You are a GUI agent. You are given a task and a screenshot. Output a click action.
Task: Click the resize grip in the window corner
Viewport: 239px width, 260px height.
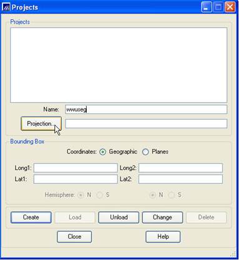(x=233, y=254)
